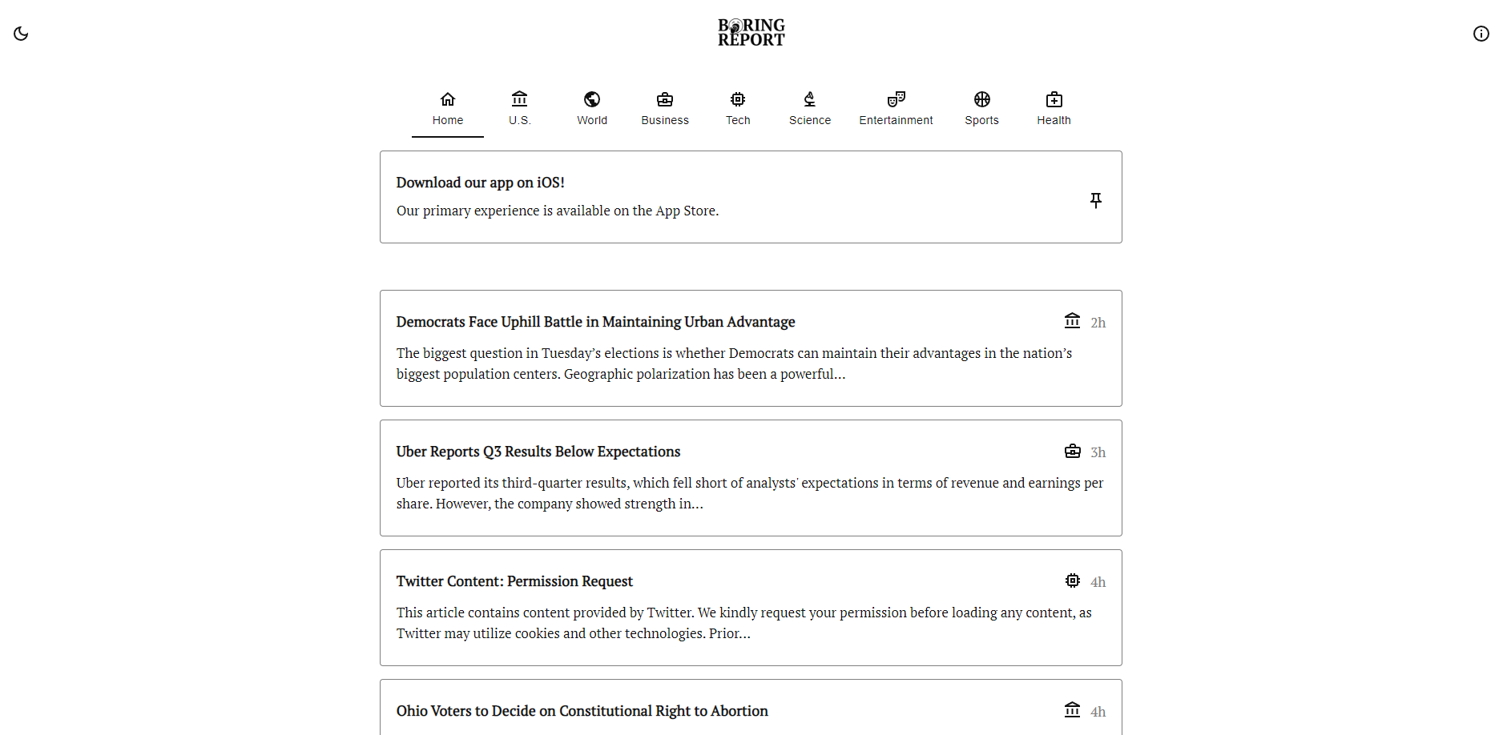This screenshot has width=1507, height=735.
Task: Unpin the iOS app announcement banner
Action: coord(1096,200)
